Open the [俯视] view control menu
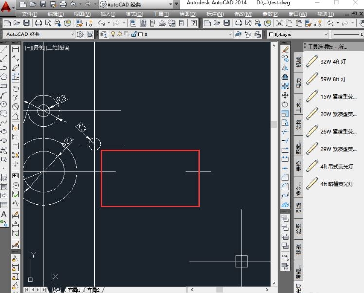The image size is (364, 293). (x=39, y=48)
